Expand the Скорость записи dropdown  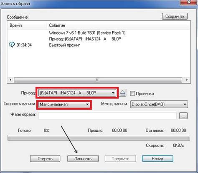point(64,104)
